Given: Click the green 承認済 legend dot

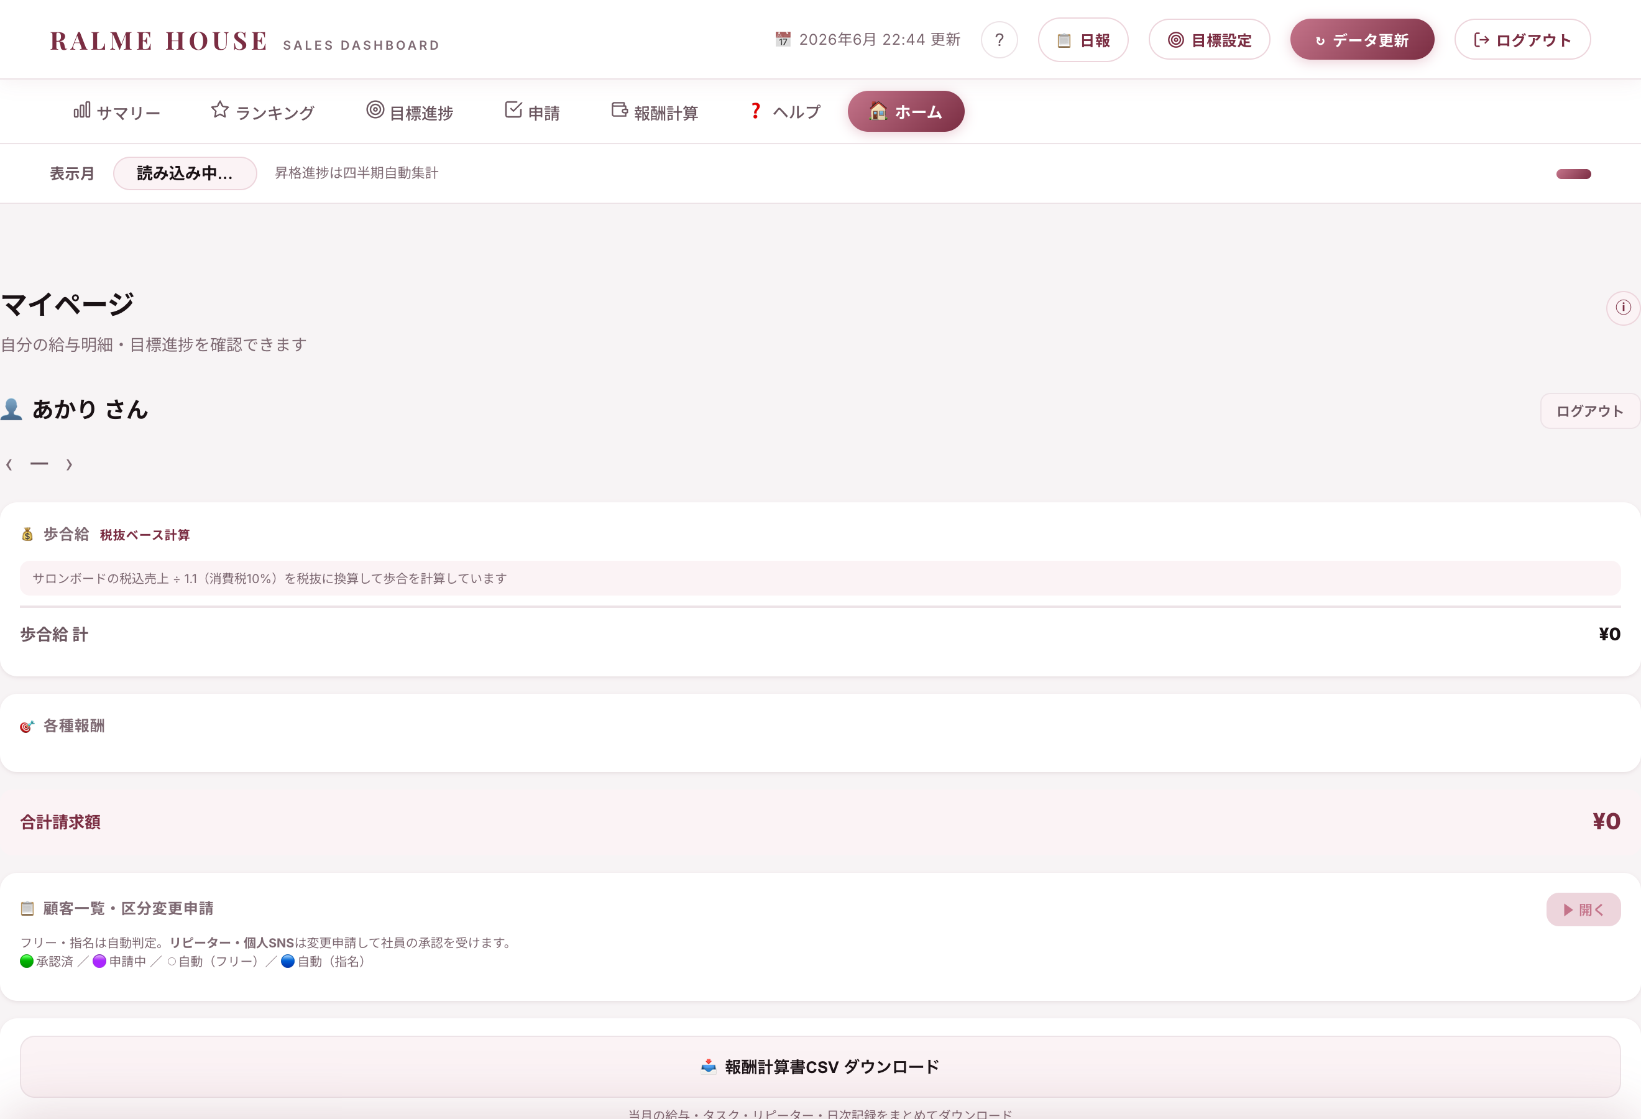Looking at the screenshot, I should [27, 962].
